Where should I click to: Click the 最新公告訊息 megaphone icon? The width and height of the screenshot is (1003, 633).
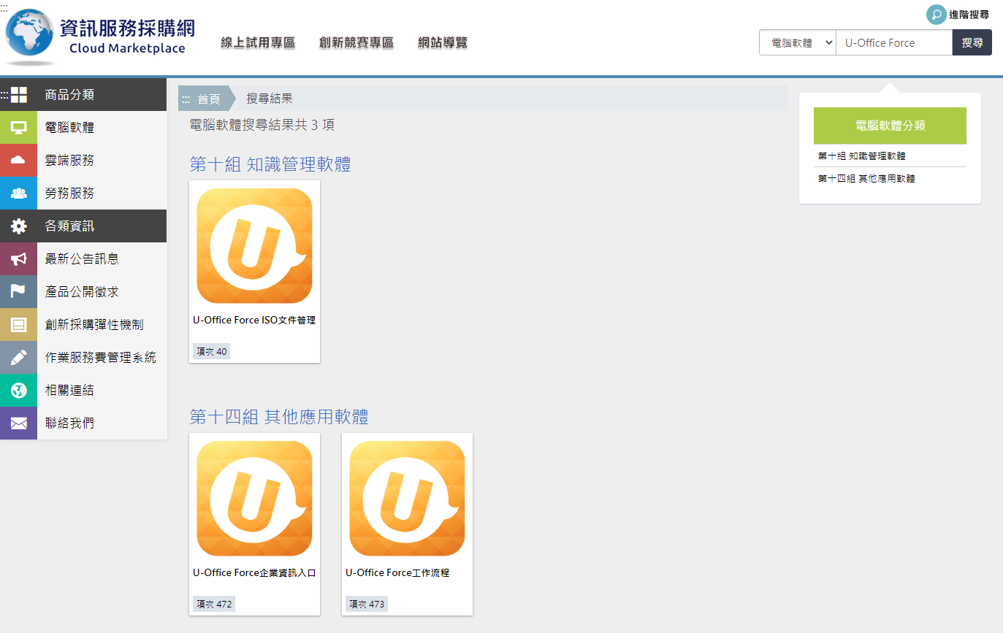pyautogui.click(x=19, y=259)
